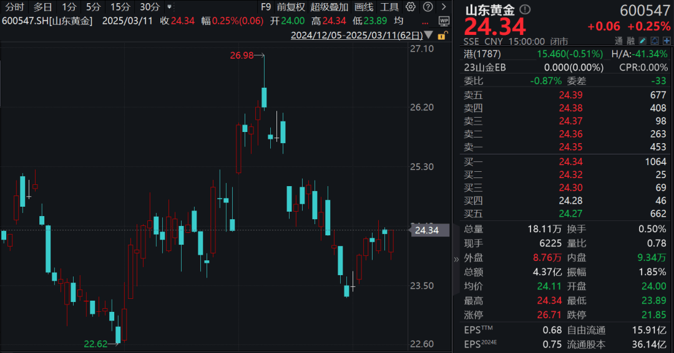The width and height of the screenshot is (674, 353).
Task: Click the red ellipsis more icon
Action: [x=425, y=22]
